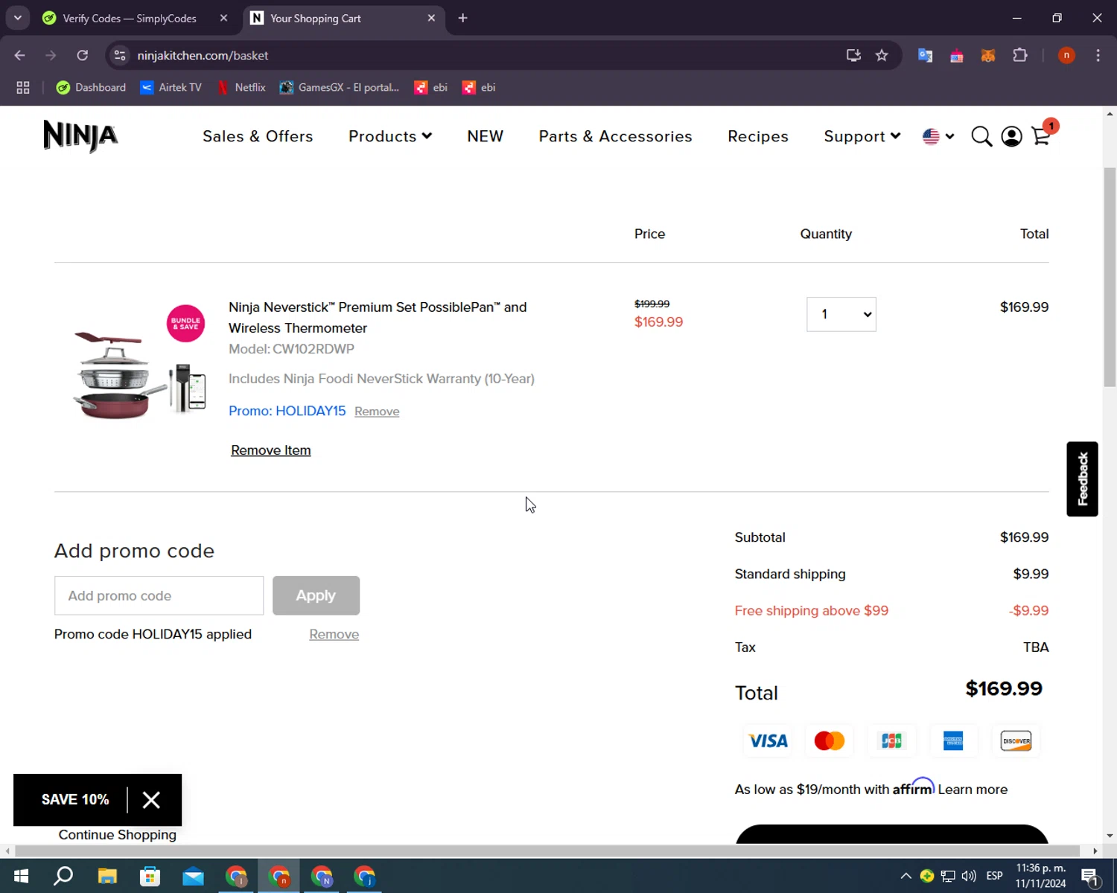Open the quantity dropdown
This screenshot has width=1117, height=893.
(841, 314)
